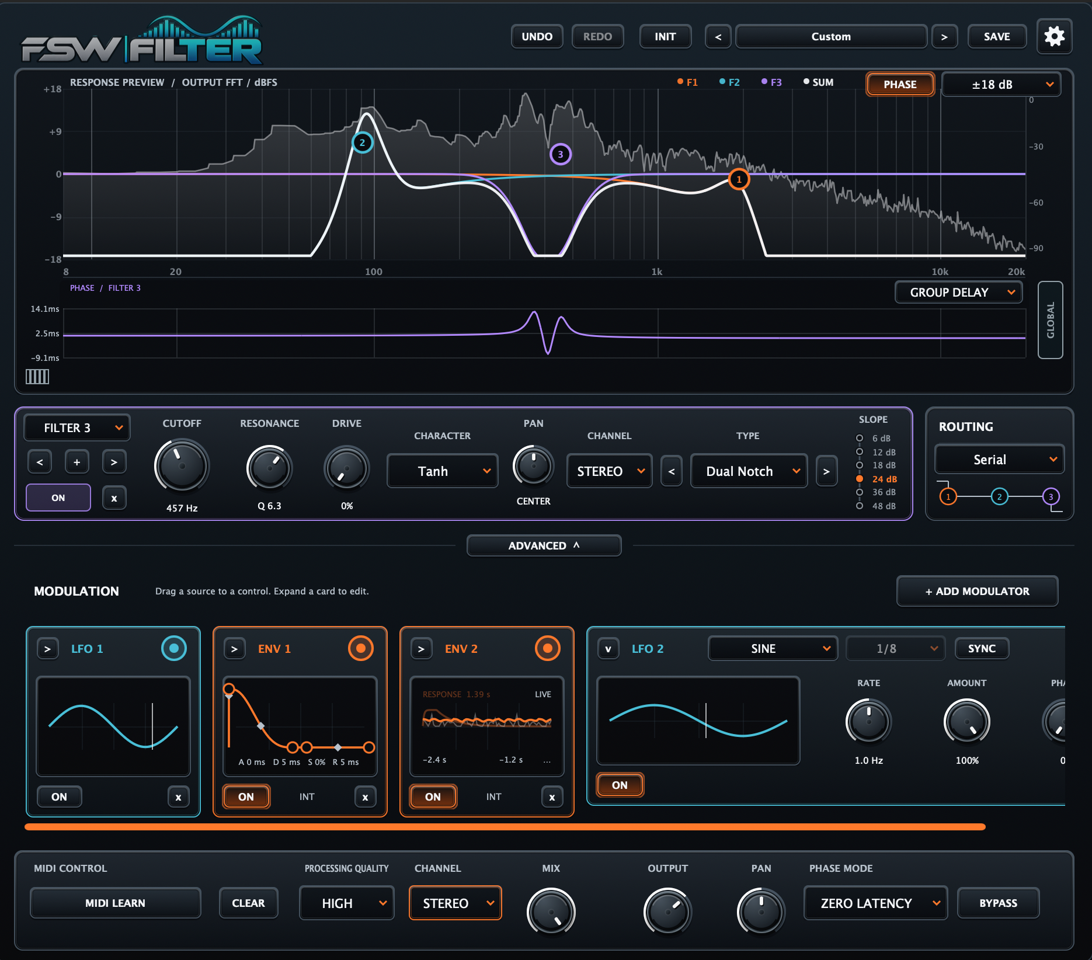Expand the ENV 2 modulator card
Image resolution: width=1092 pixels, height=960 pixels.
pyautogui.click(x=421, y=649)
